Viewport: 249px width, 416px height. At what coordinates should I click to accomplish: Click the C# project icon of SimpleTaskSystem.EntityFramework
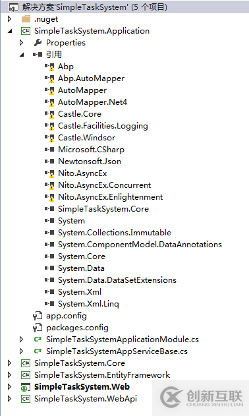pyautogui.click(x=26, y=375)
